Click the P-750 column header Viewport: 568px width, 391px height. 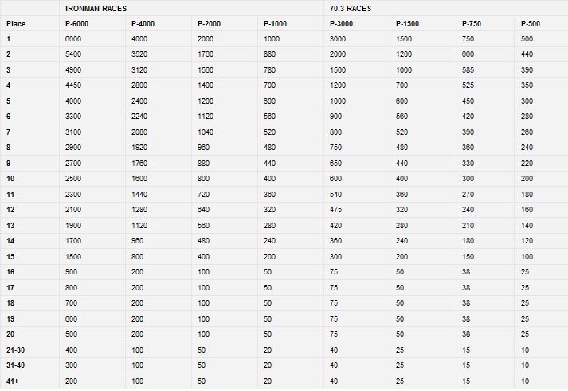pyautogui.click(x=472, y=24)
